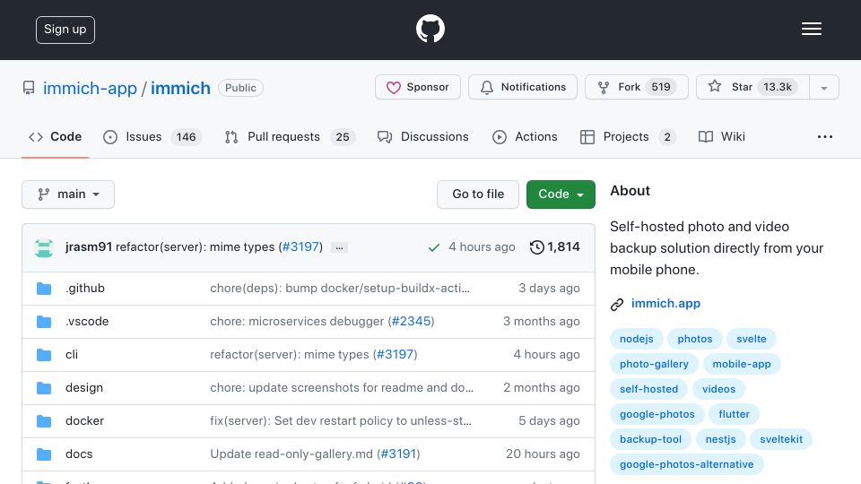This screenshot has height=484, width=861.
Task: Select the google-photos topic tag
Action: 657,414
